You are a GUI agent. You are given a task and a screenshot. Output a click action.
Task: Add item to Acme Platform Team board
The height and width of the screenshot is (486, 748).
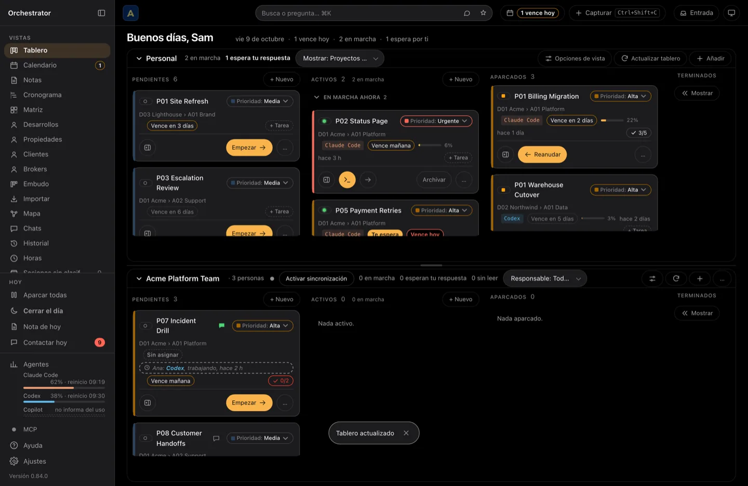click(x=700, y=279)
